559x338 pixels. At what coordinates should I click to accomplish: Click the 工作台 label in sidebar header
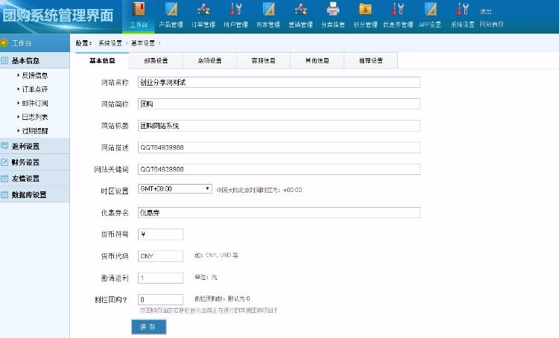coord(22,43)
